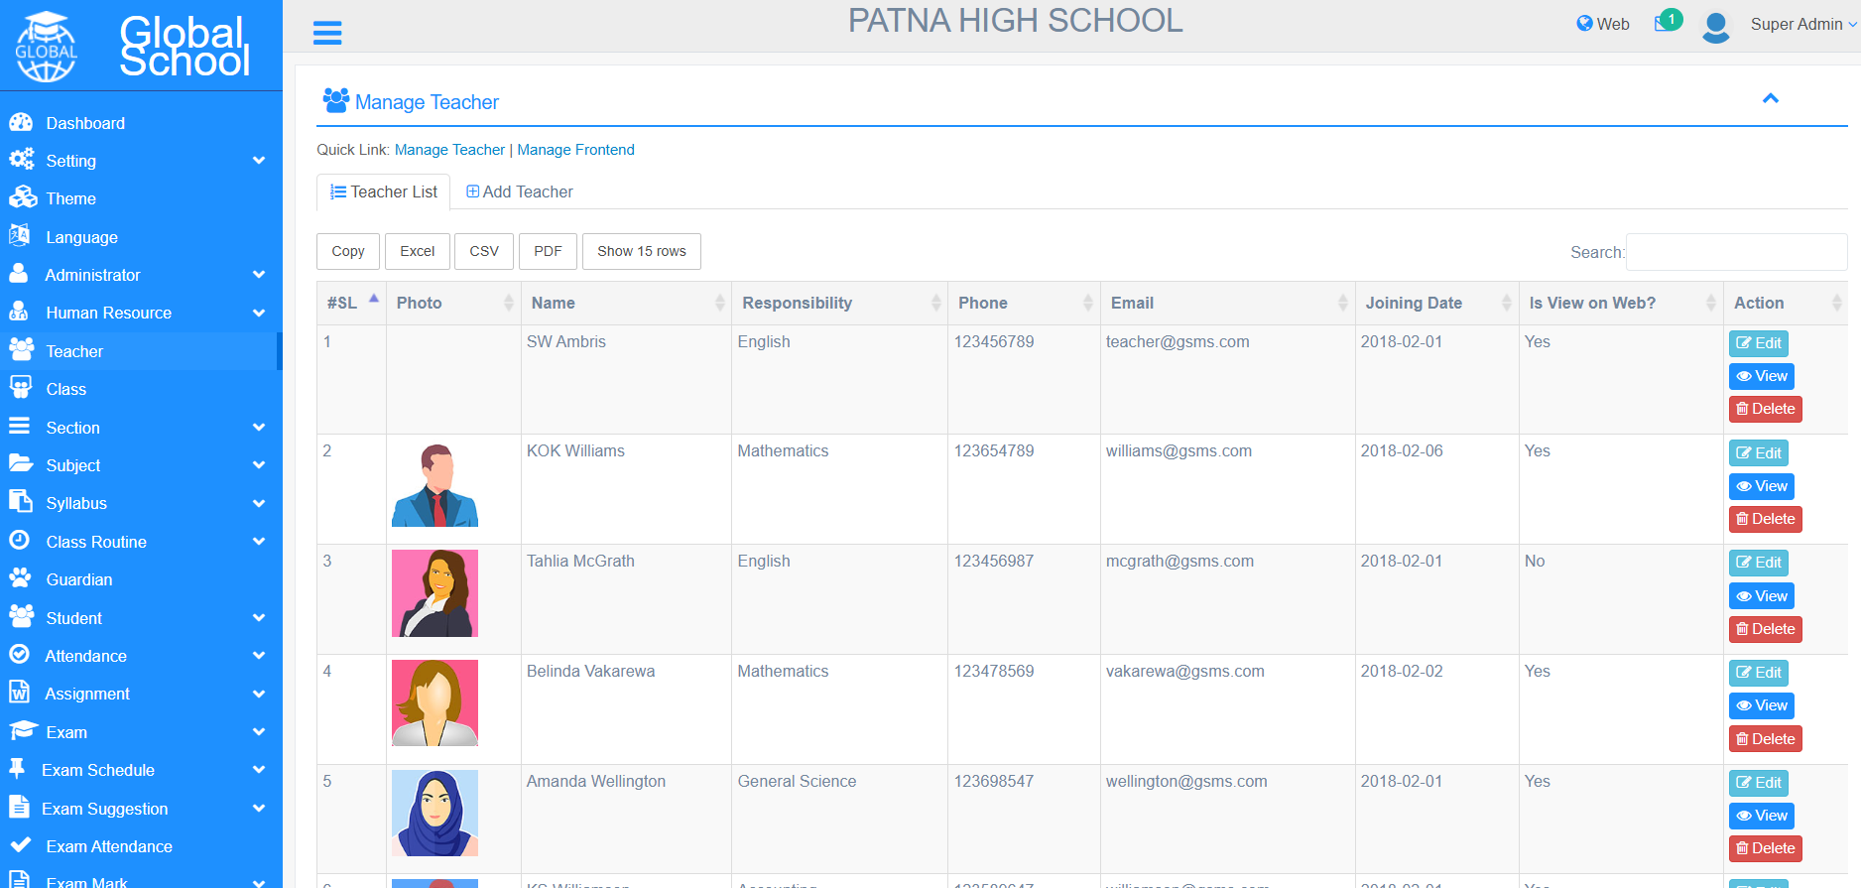View KOK Williams teacher details

1762,486
